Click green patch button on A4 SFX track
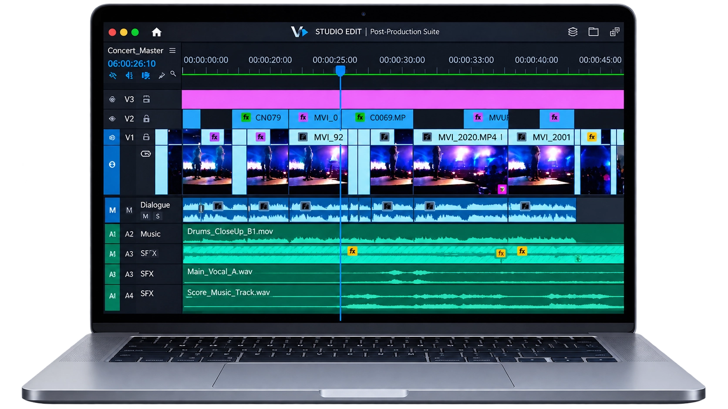 (x=112, y=296)
